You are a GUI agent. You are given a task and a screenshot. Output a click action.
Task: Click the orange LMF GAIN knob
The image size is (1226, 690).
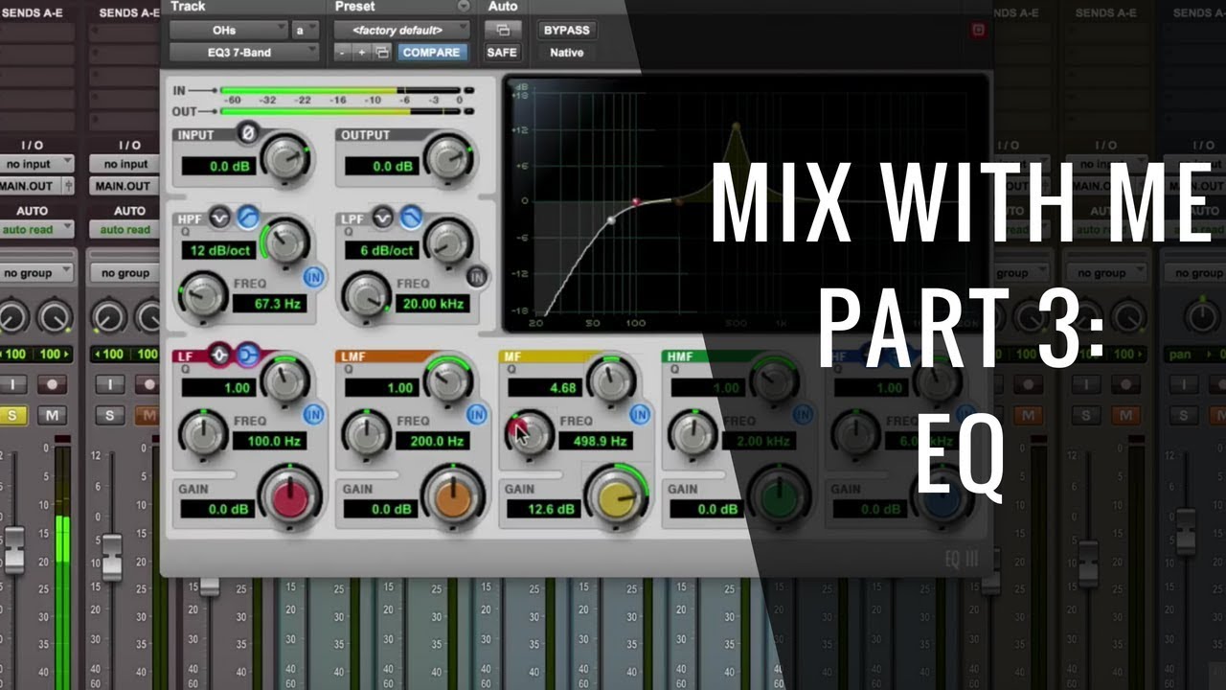click(454, 498)
